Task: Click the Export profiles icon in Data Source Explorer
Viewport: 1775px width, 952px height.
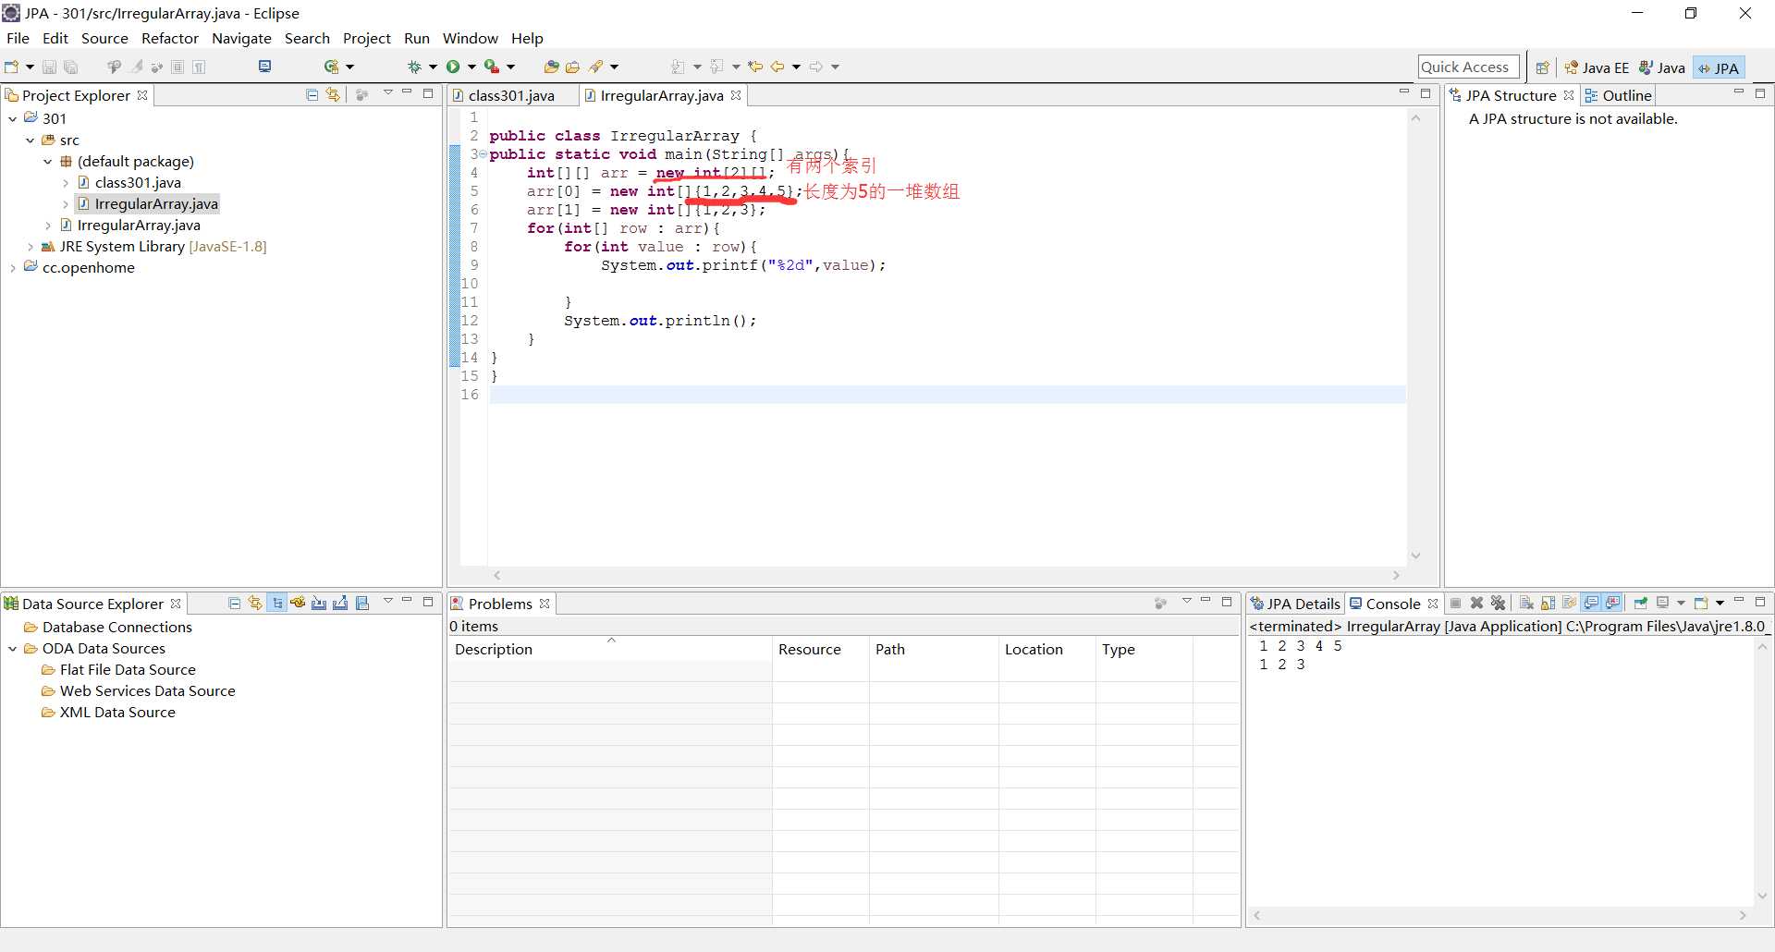Action: (340, 603)
